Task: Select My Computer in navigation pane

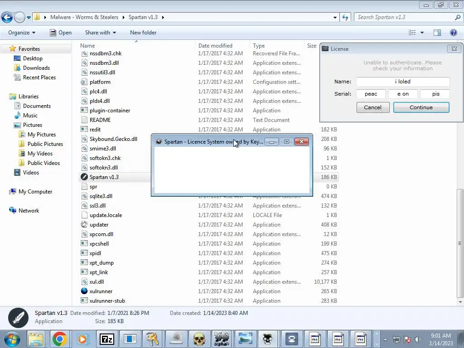Action: [35, 192]
